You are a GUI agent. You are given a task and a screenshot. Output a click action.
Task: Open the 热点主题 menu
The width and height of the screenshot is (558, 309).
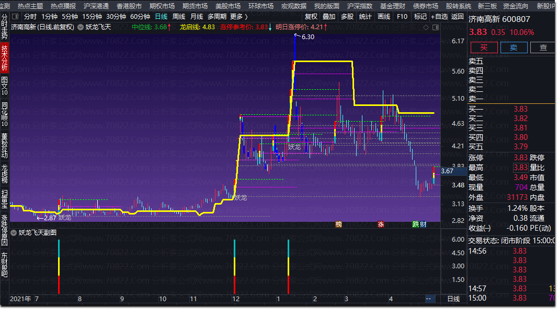[30, 6]
